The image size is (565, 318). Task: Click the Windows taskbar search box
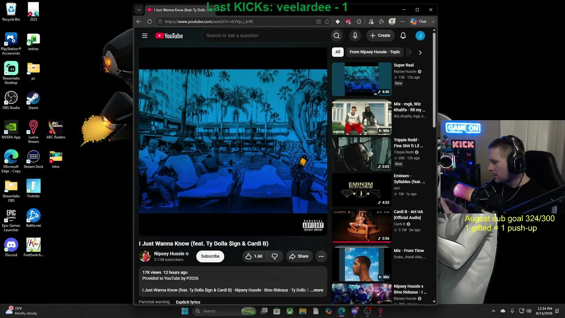pos(225,311)
